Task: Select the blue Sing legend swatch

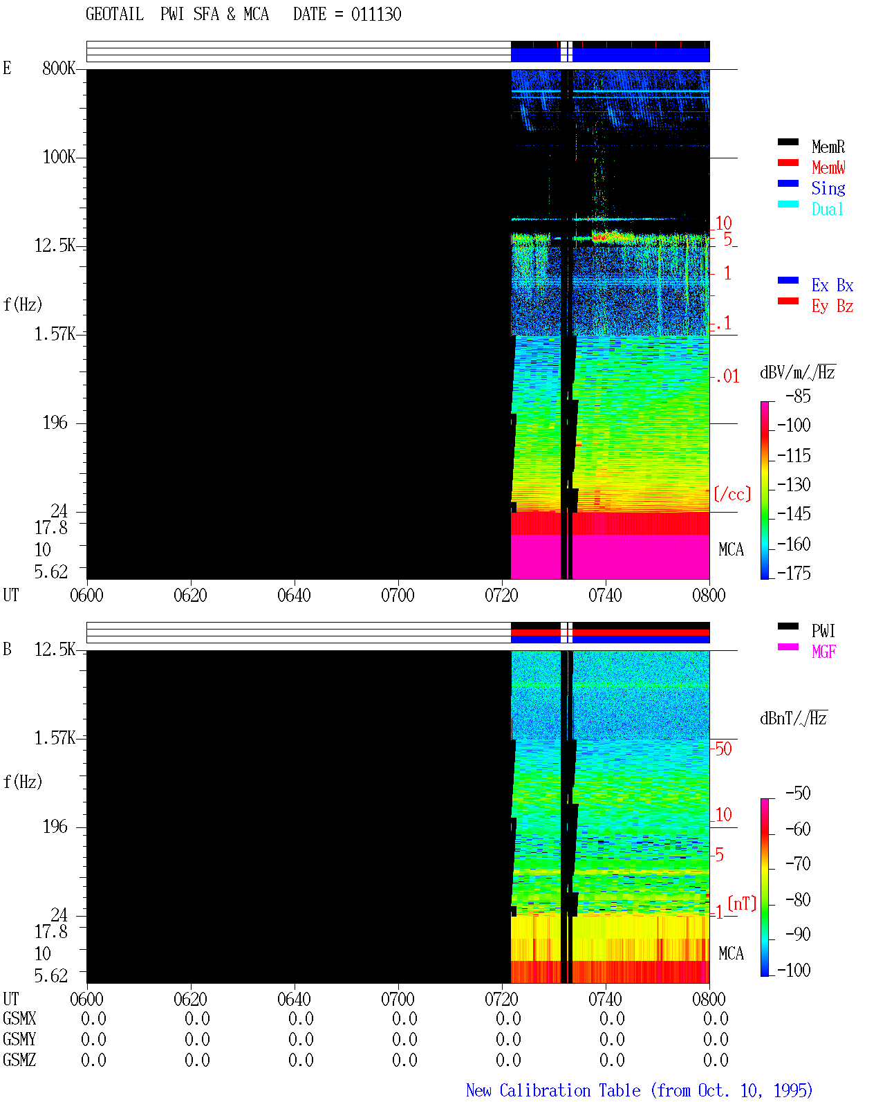Action: point(788,183)
